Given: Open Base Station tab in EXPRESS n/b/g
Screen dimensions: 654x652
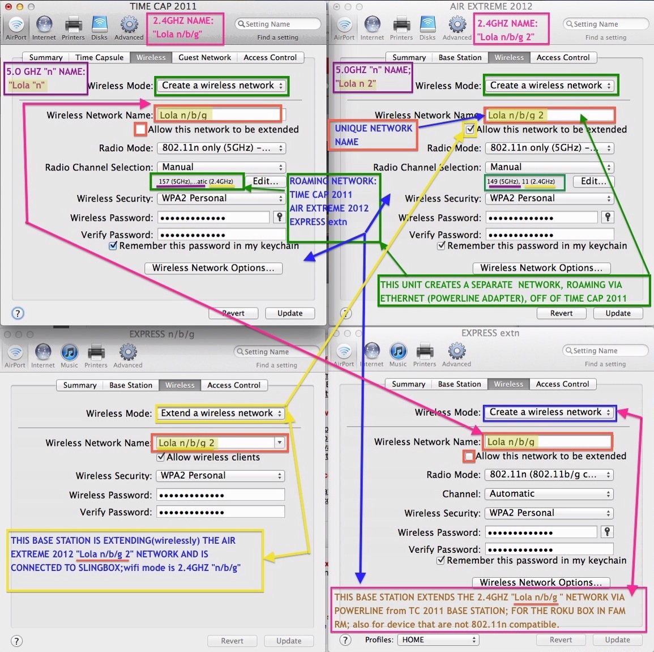Looking at the screenshot, I should coord(131,385).
